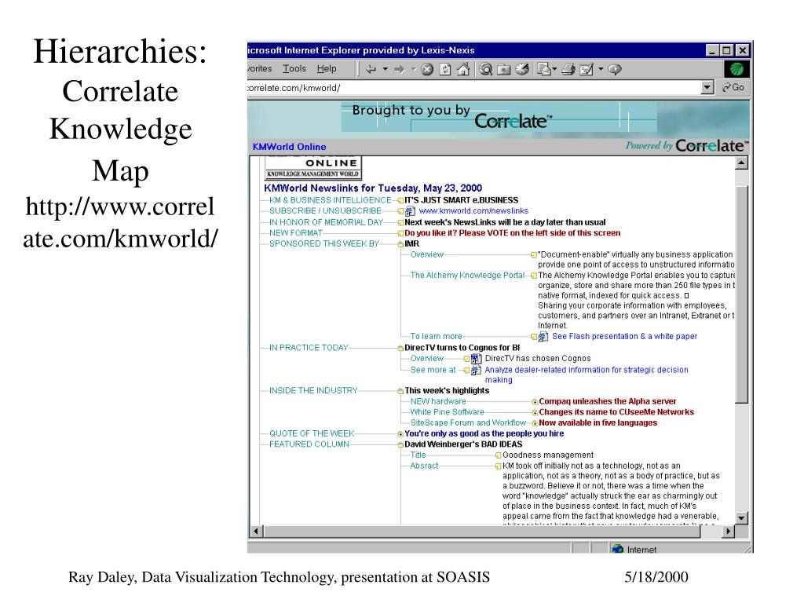
Task: Click the Go button next to address bar
Action: pos(733,88)
